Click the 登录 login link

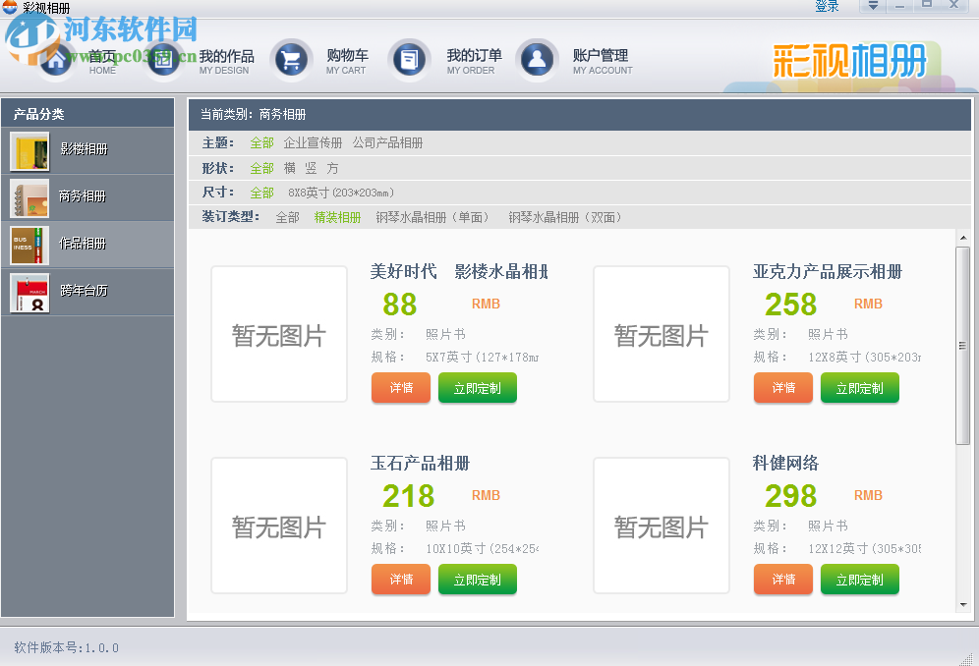pyautogui.click(x=829, y=7)
